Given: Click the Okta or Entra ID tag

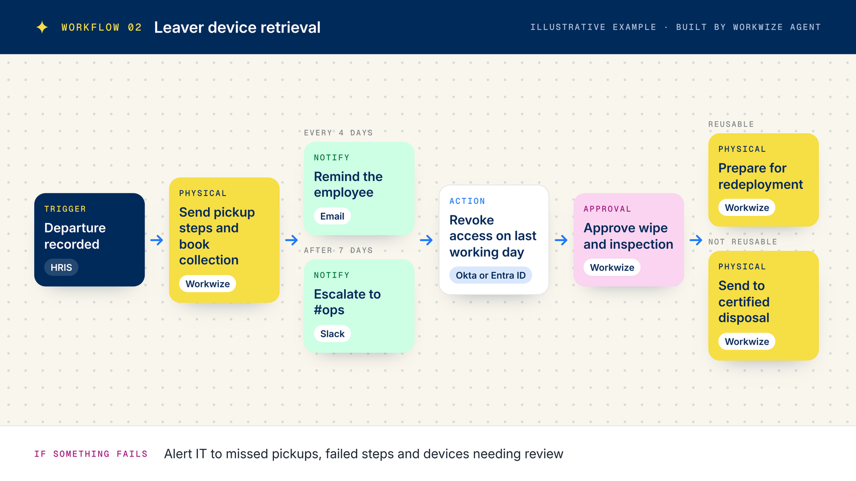Looking at the screenshot, I should tap(491, 275).
